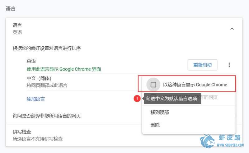Collapse the 语言 section with the chevron

tap(232, 29)
